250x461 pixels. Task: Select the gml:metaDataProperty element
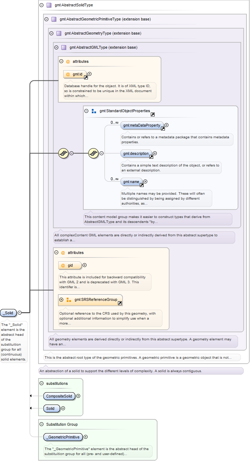pos(142,125)
